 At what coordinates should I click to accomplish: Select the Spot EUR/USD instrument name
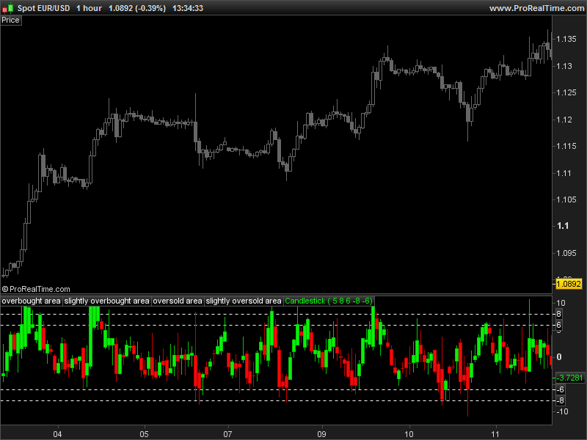click(44, 8)
